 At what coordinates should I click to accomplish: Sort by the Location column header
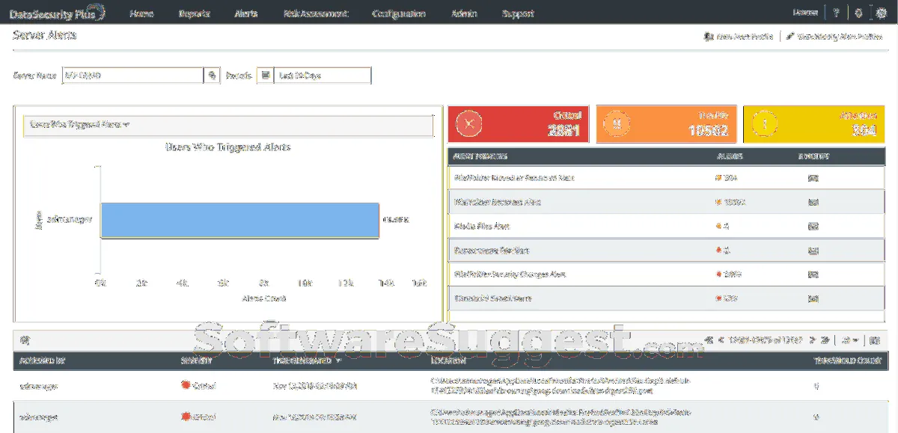(x=448, y=360)
